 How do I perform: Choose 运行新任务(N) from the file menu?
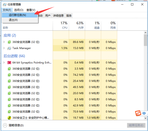20,15
